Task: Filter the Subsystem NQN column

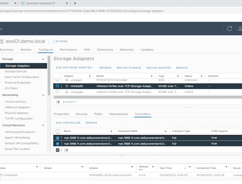Action: click(x=165, y=131)
